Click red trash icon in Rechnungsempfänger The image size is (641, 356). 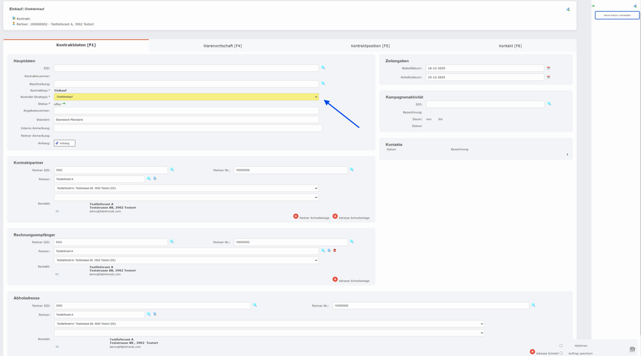point(335,251)
